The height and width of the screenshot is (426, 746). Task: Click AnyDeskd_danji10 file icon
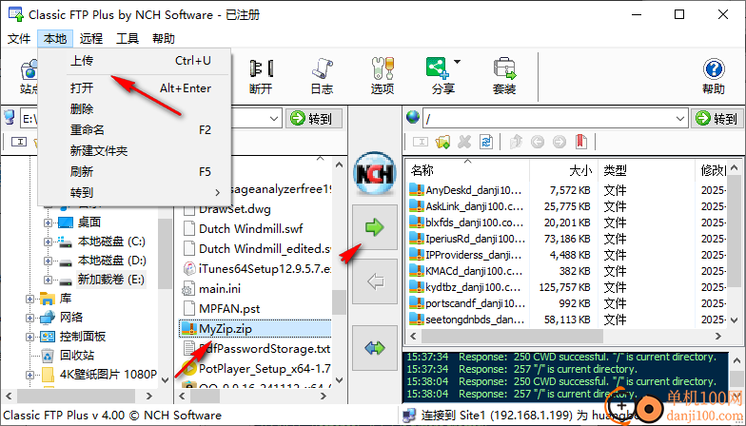pyautogui.click(x=417, y=190)
